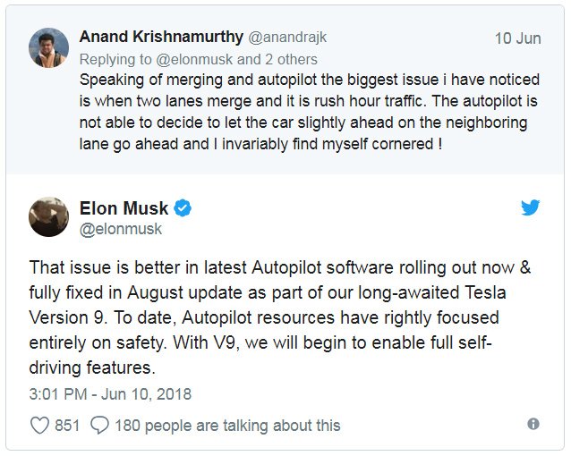Screen dimensions: 571x456
Task: Click the bold Elon Musk name
Action: tap(124, 208)
